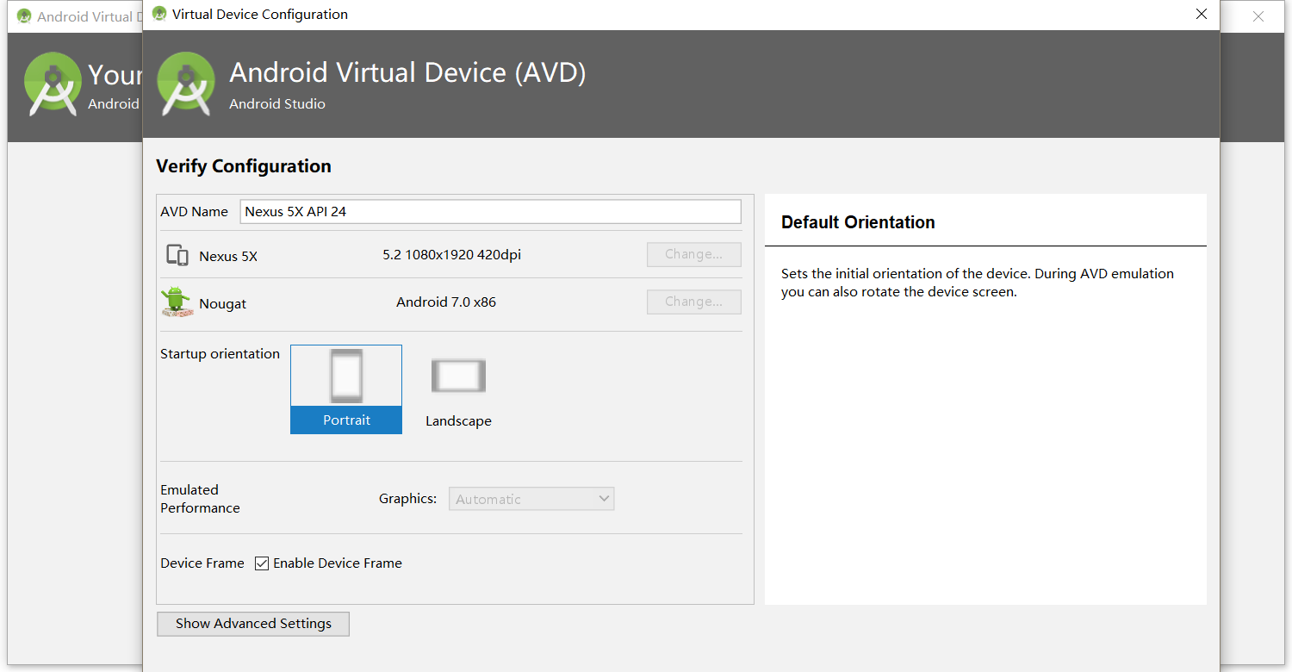Click the 'Emulated Performance' label
The width and height of the screenshot is (1292, 672).
tap(200, 499)
